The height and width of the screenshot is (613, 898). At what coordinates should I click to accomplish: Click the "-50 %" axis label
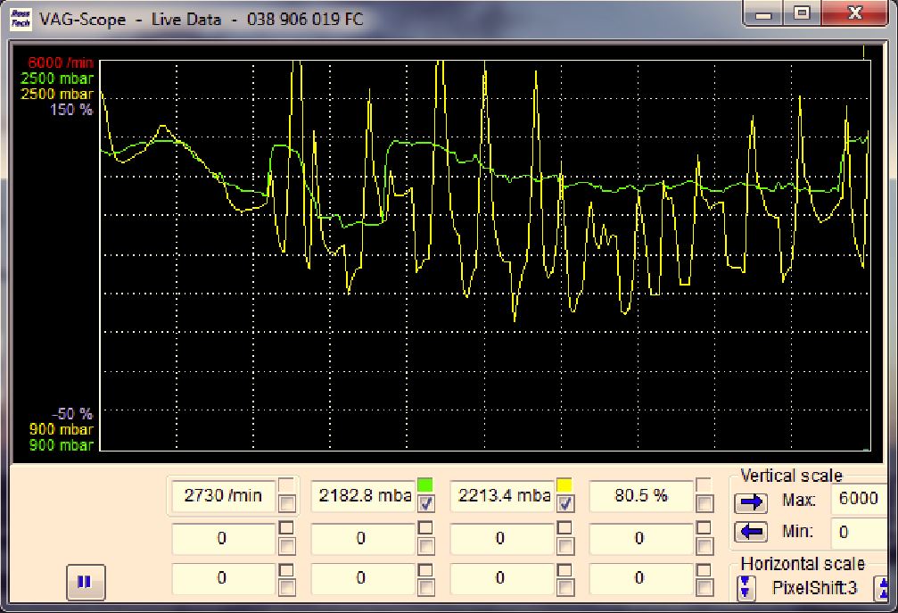[x=72, y=414]
